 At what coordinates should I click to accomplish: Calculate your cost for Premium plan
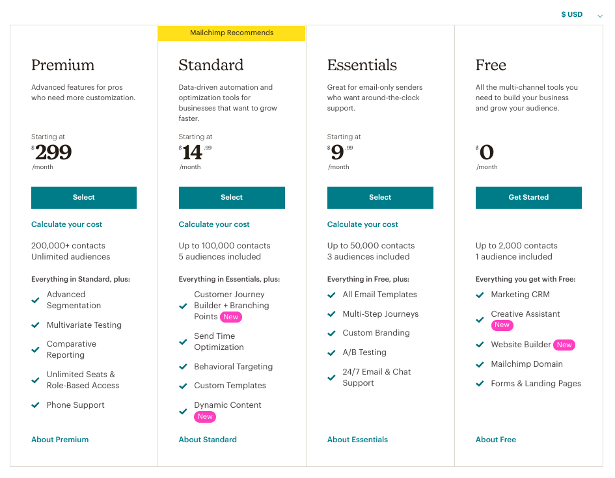67,224
